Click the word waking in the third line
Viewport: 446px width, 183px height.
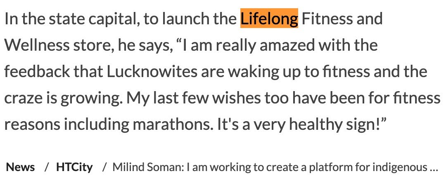tap(254, 71)
